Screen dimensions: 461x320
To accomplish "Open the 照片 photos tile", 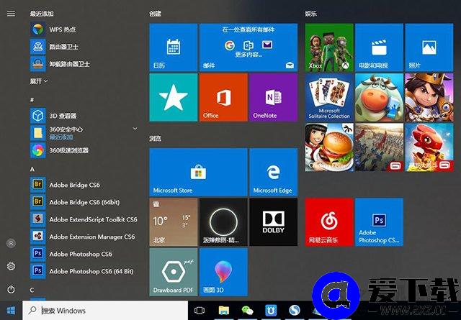I will coord(429,47).
